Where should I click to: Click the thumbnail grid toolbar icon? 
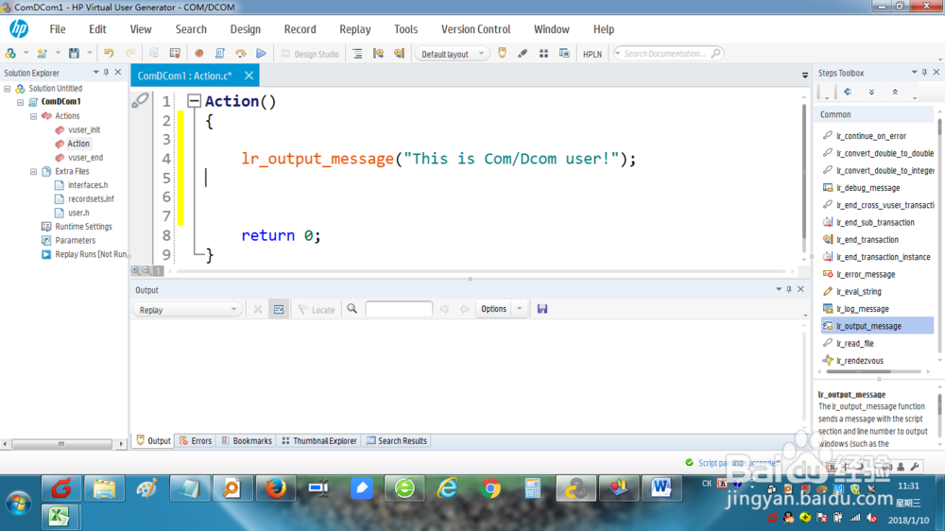coord(543,54)
